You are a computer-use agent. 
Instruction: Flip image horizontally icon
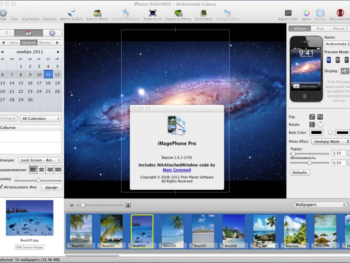pyautogui.click(x=312, y=117)
